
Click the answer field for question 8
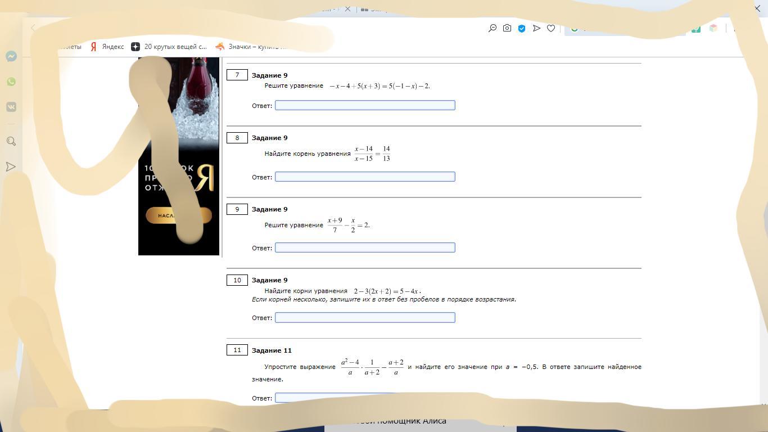click(x=365, y=177)
